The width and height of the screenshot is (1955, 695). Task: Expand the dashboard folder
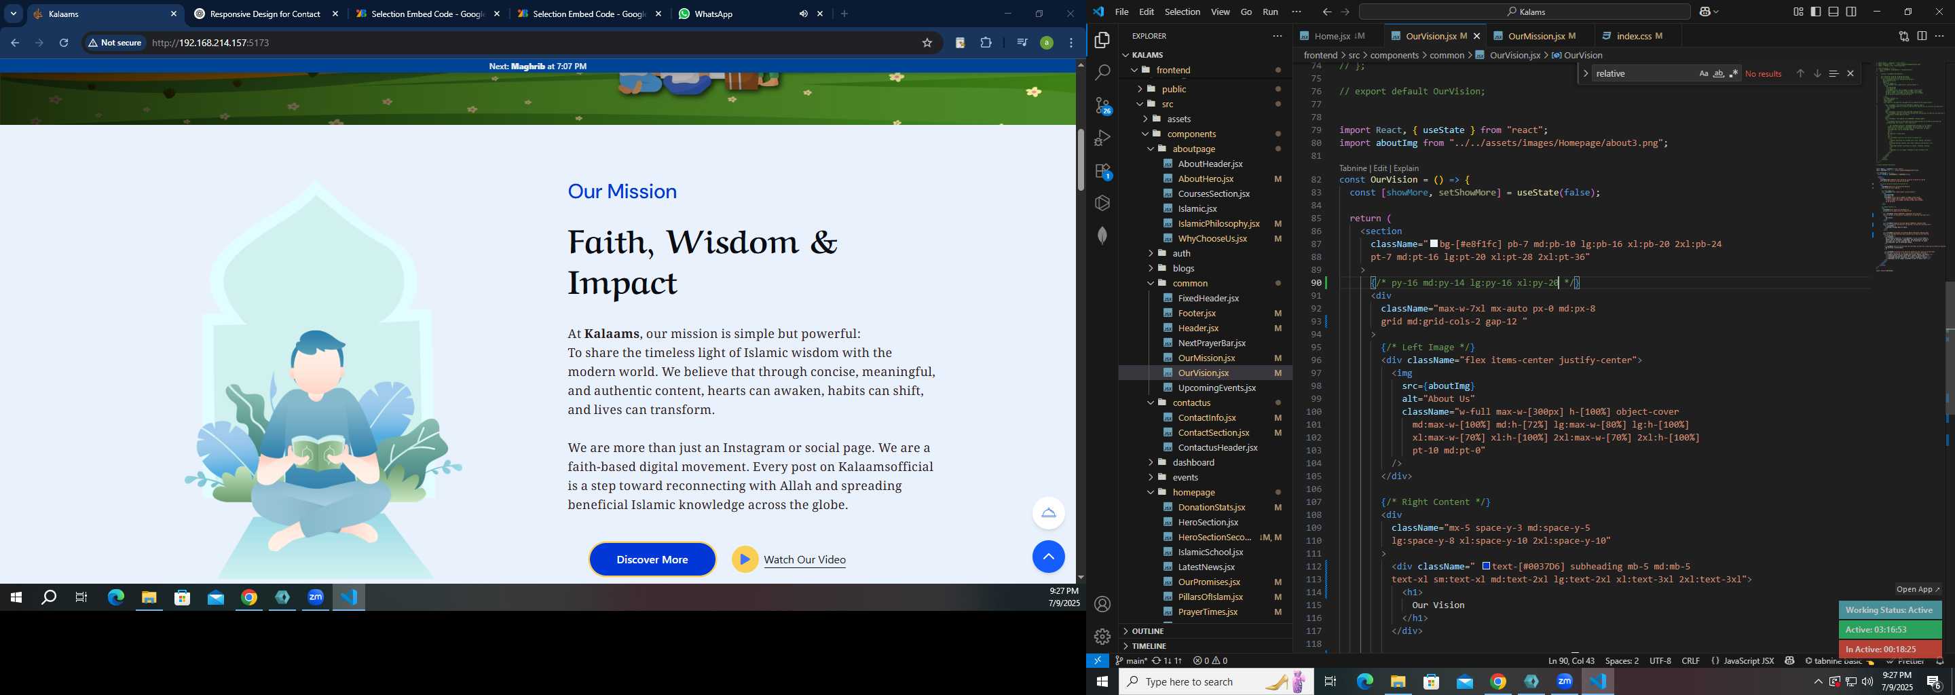[x=1193, y=462]
